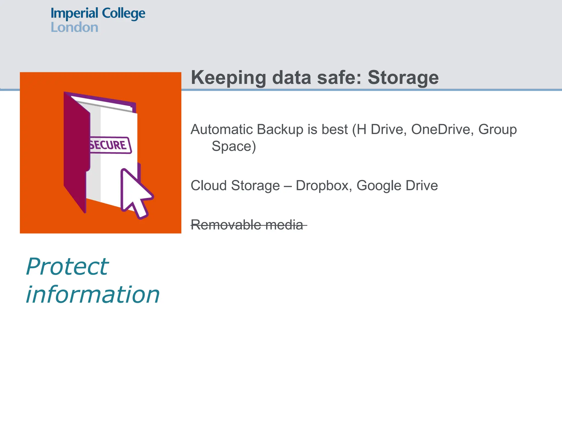Click the SECURE stamp on the folder
The height and width of the screenshot is (421, 562).
pos(110,145)
